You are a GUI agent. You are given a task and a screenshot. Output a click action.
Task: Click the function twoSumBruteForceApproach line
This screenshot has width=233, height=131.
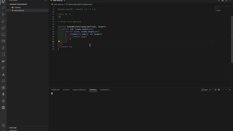click(x=82, y=27)
